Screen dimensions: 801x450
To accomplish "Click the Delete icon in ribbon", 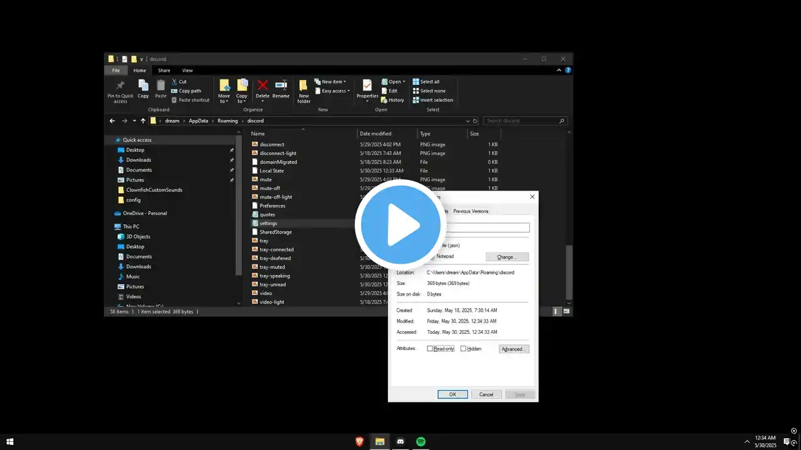I will 262,86.
